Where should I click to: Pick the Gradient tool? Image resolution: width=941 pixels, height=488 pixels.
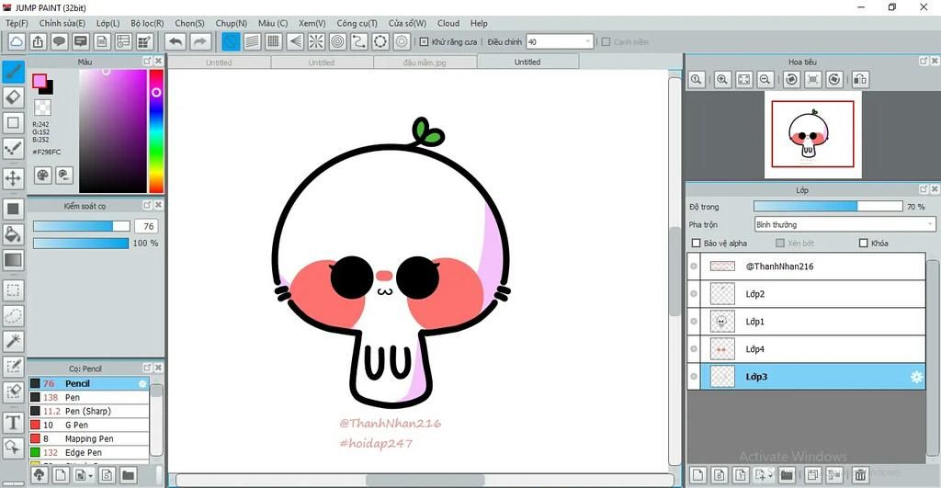13,260
